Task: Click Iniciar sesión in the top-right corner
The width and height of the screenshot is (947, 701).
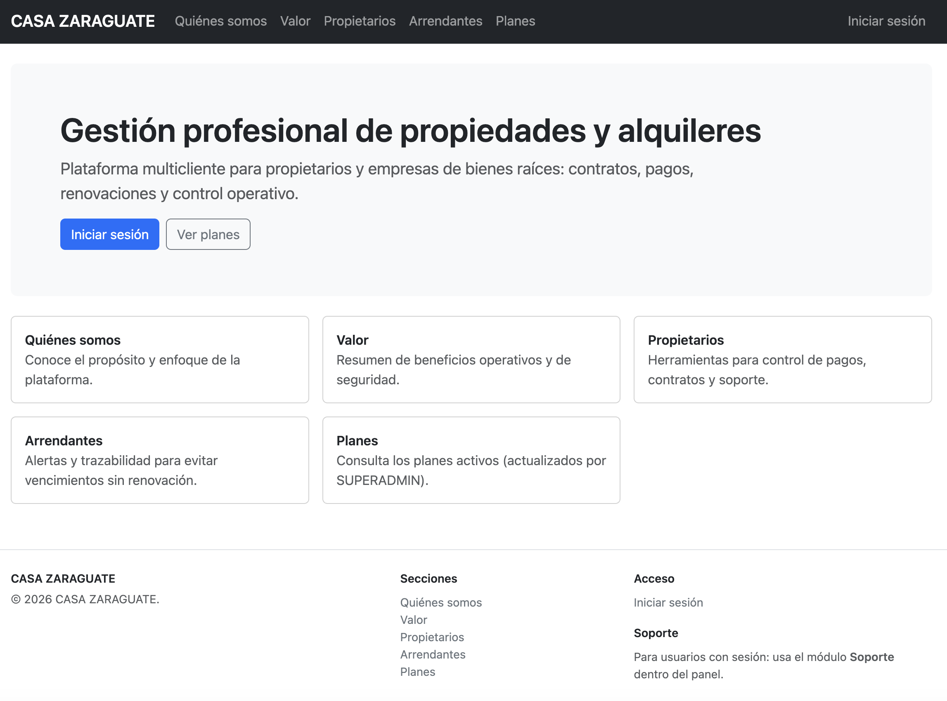Action: [x=886, y=21]
